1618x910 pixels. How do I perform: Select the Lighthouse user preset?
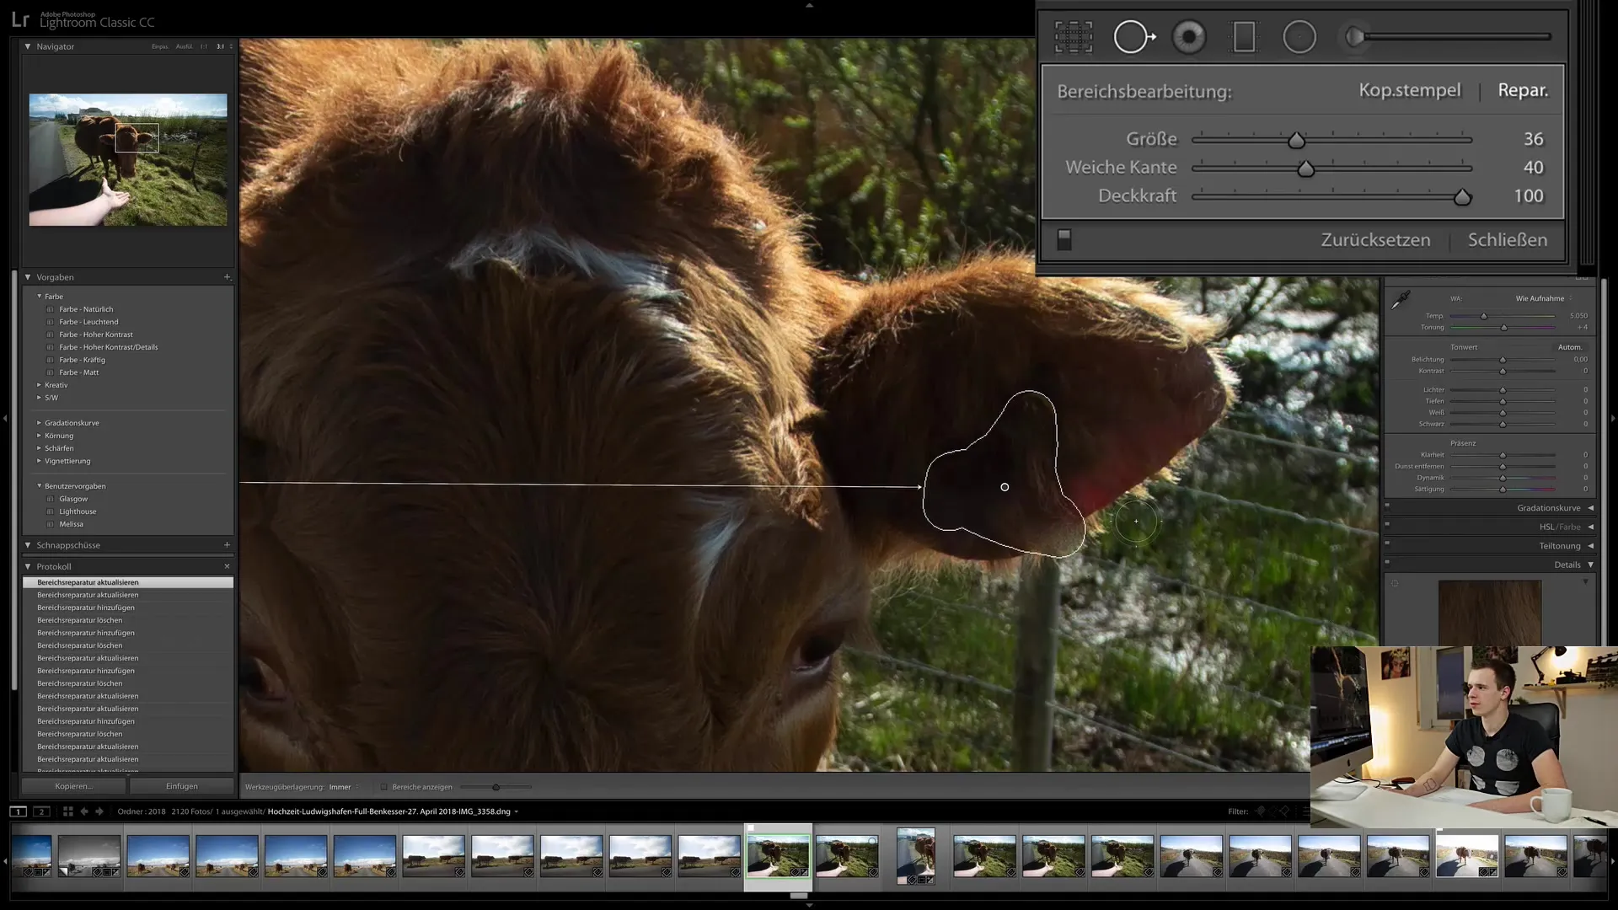(78, 511)
